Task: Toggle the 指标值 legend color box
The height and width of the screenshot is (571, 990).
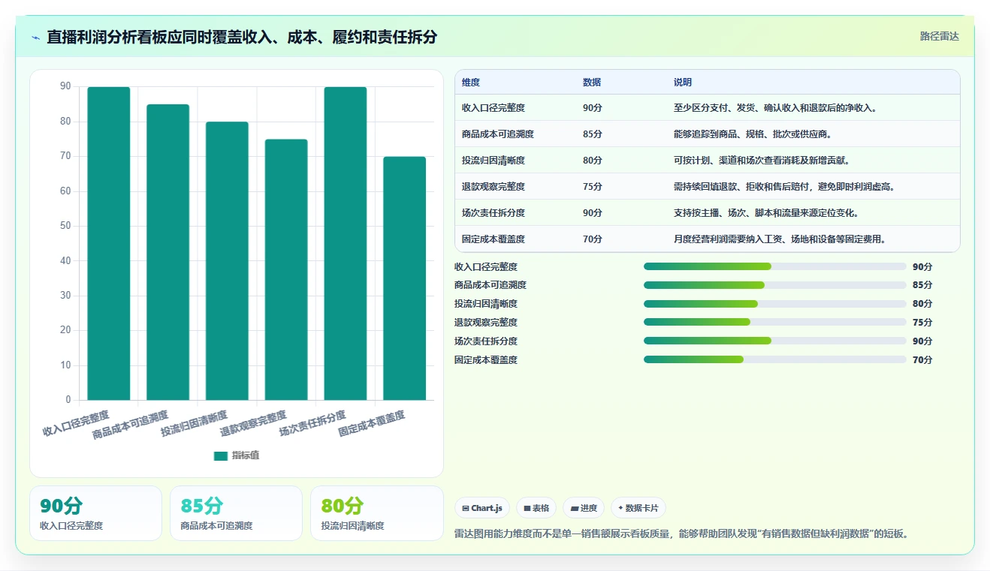Action: pyautogui.click(x=221, y=455)
